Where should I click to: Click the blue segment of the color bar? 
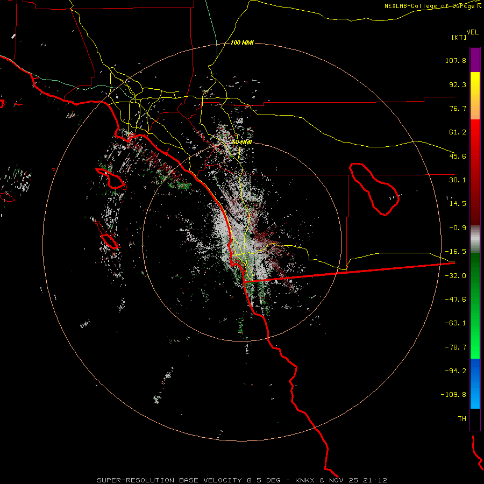[475, 383]
